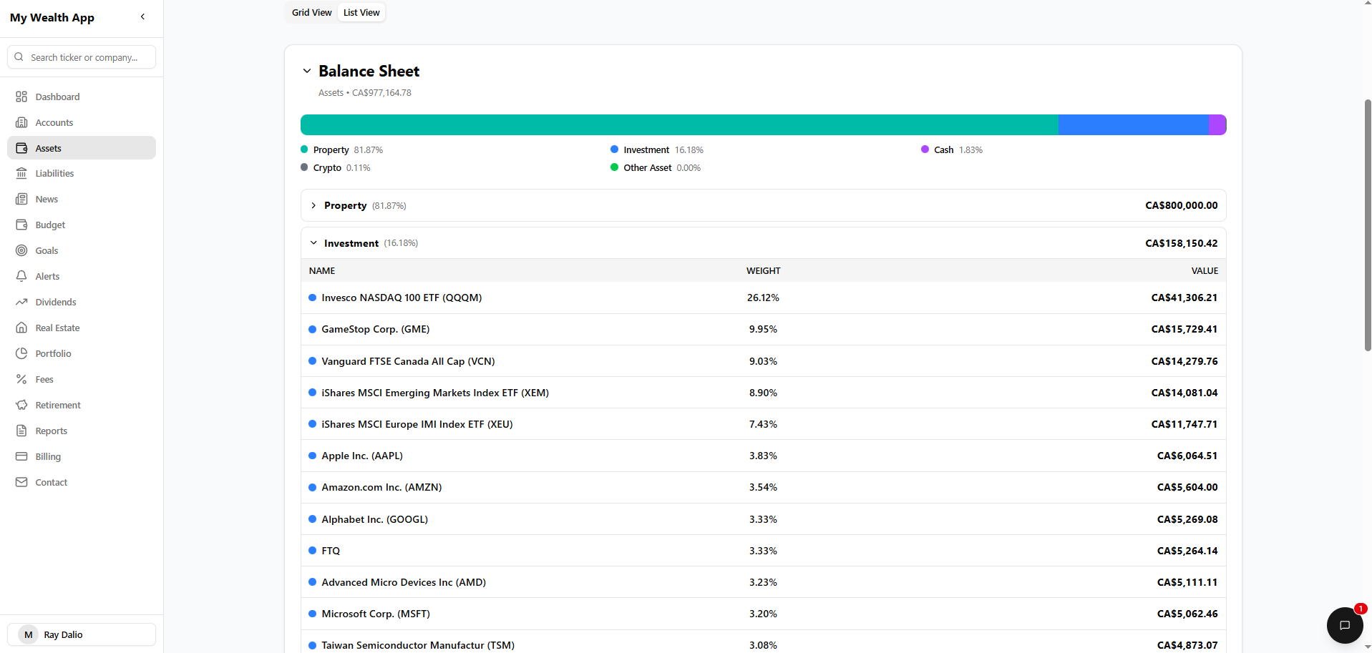Select iShares MSCI Emerging Markets Index ETF (XEM)
This screenshot has width=1372, height=653.
(764, 393)
